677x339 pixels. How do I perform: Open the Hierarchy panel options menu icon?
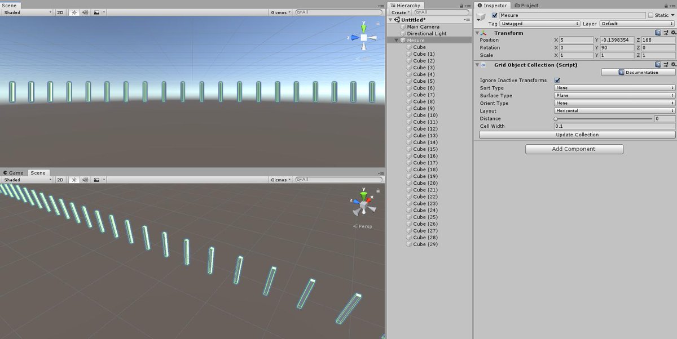point(469,5)
